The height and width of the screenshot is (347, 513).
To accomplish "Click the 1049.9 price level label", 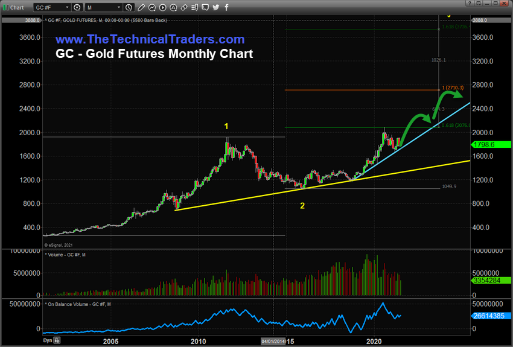I will pyautogui.click(x=449, y=186).
